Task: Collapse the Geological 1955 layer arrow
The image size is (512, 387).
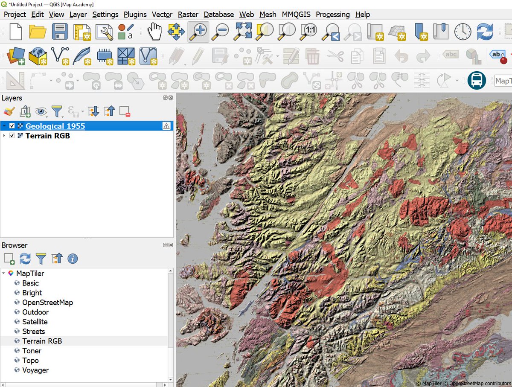Action: pos(4,126)
